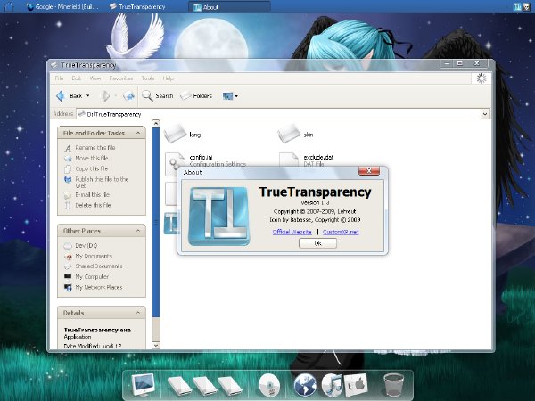Screen dimensions: 535x401
Task: Close the About dialog with red X
Action: pyautogui.click(x=369, y=171)
